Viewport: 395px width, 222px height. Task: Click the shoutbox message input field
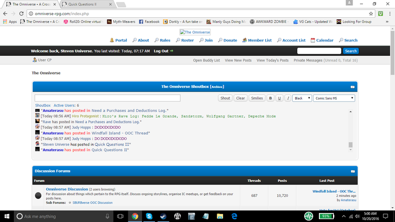click(x=108, y=98)
